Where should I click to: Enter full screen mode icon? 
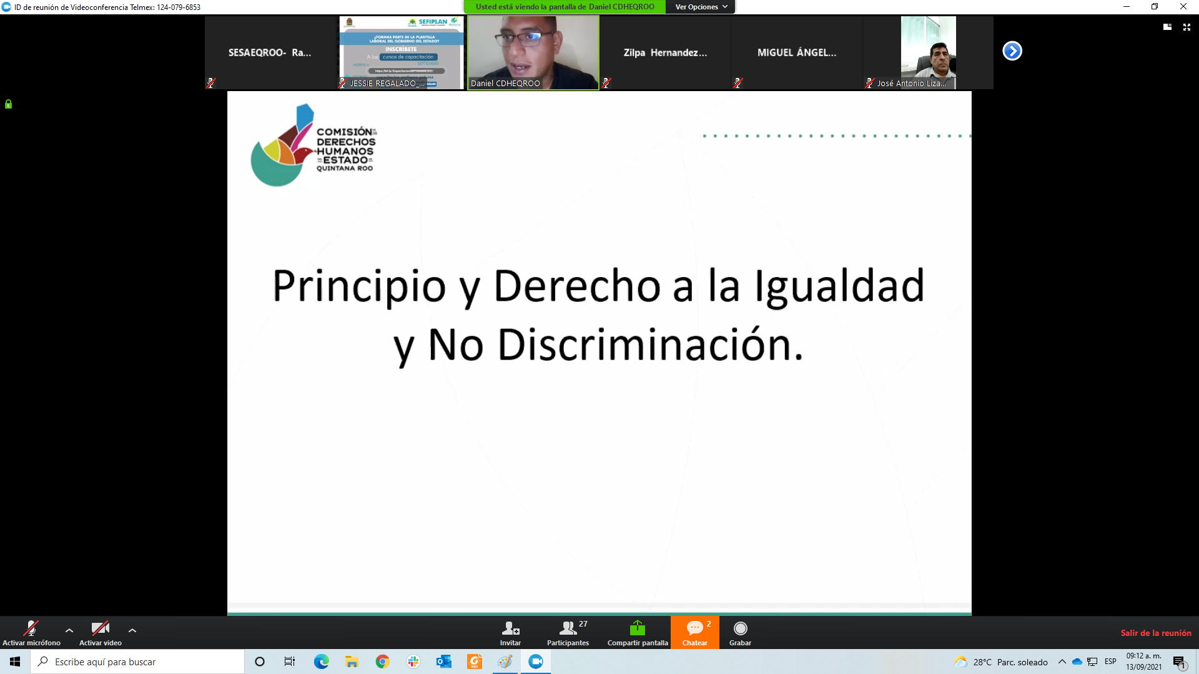click(x=1187, y=27)
